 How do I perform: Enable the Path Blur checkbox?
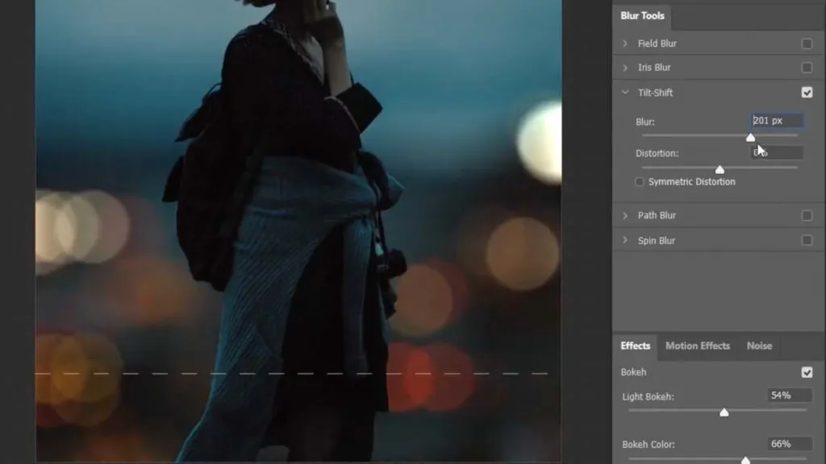click(809, 215)
